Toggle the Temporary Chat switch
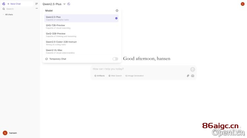This screenshot has height=138, width=247. coord(115,59)
